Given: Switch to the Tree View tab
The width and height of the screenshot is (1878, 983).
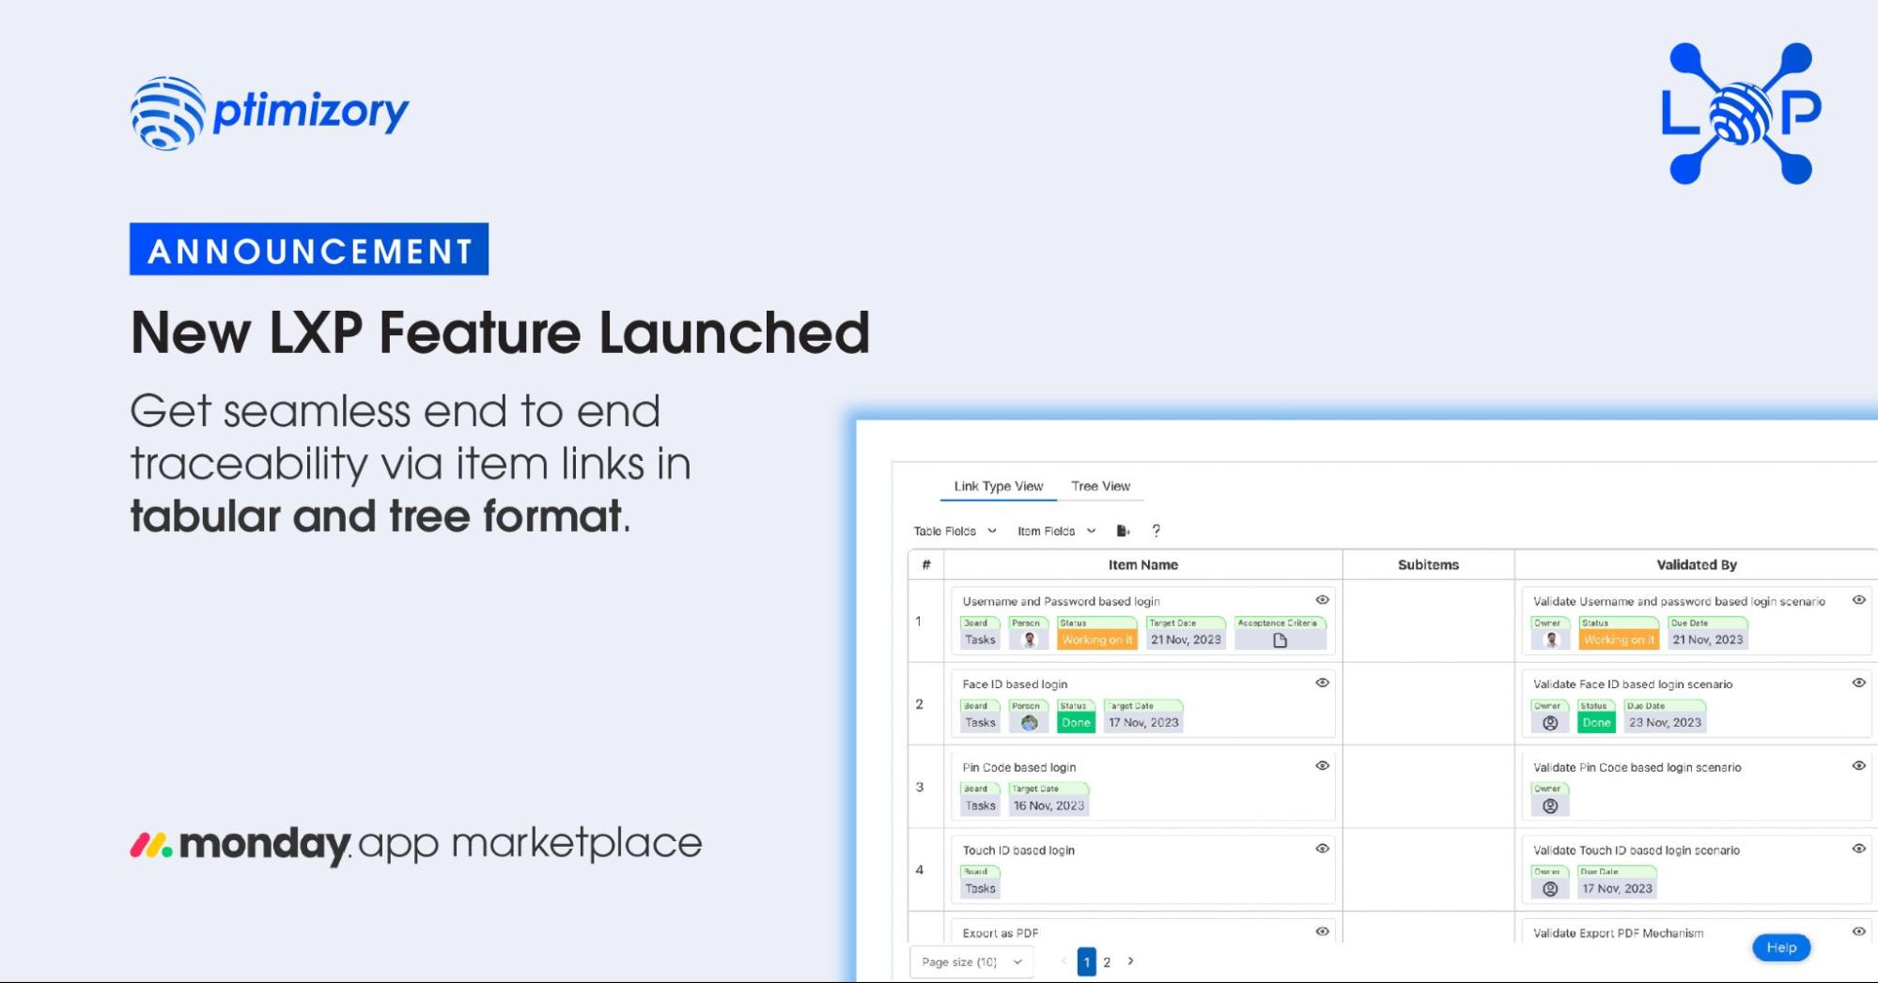Looking at the screenshot, I should pos(1100,486).
